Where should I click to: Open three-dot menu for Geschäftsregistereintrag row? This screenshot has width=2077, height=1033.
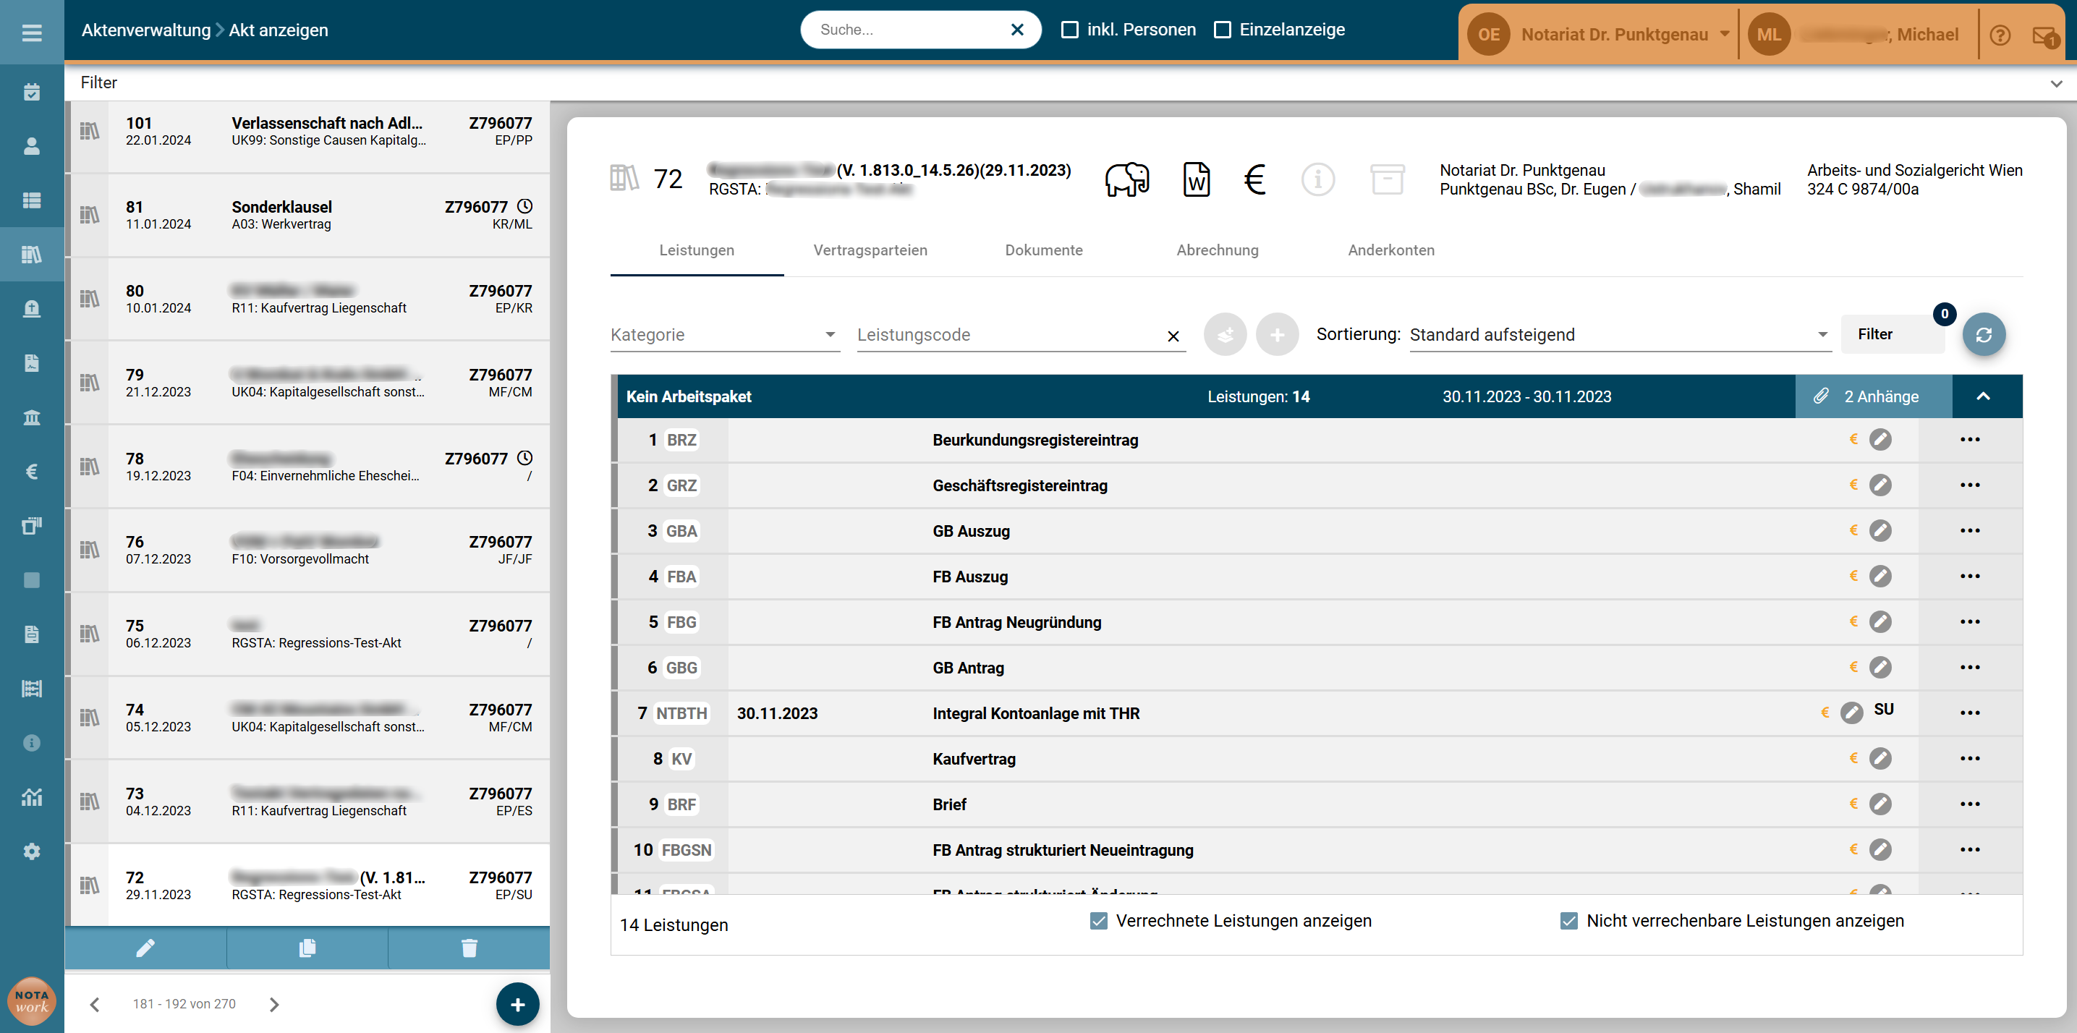coord(1970,485)
